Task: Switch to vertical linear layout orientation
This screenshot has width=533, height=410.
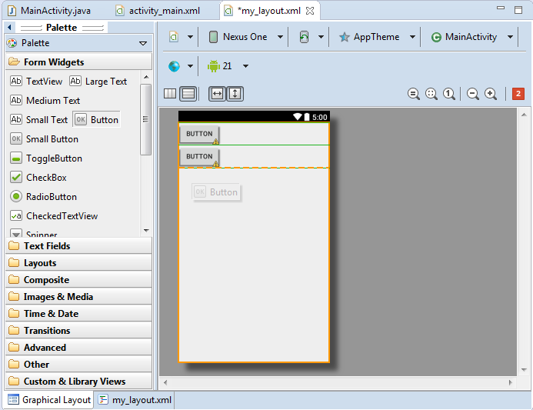Action: (x=188, y=94)
